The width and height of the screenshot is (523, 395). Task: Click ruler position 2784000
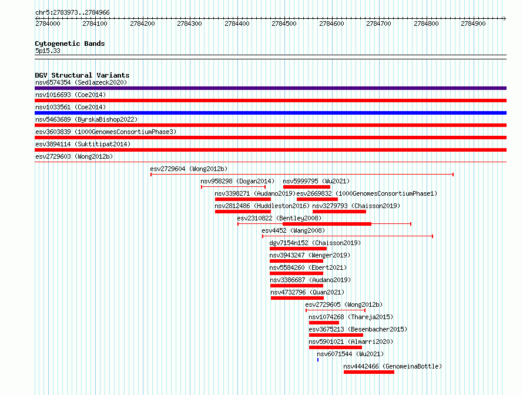(x=48, y=24)
